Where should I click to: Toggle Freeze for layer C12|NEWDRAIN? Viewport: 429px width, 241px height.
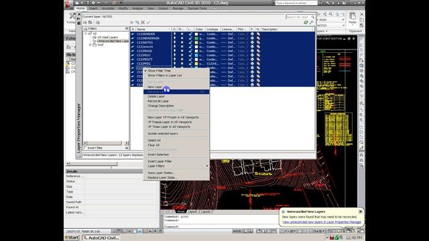182,38
